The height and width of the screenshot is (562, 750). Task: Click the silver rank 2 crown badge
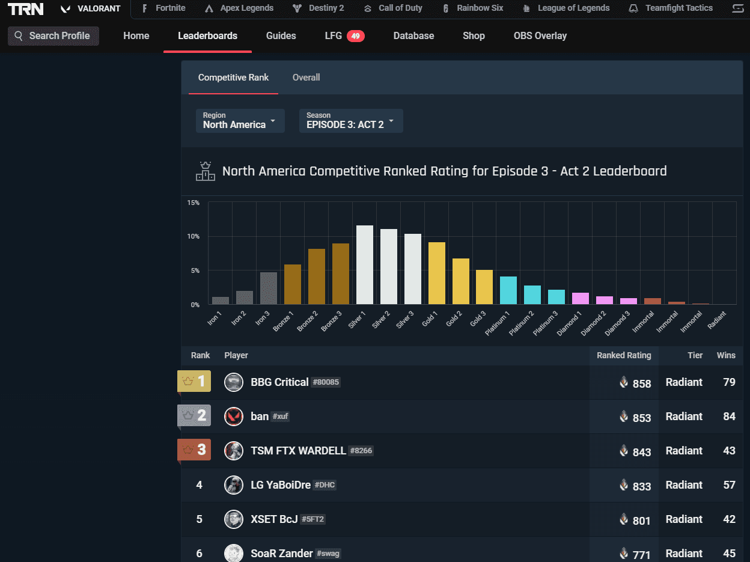(194, 415)
